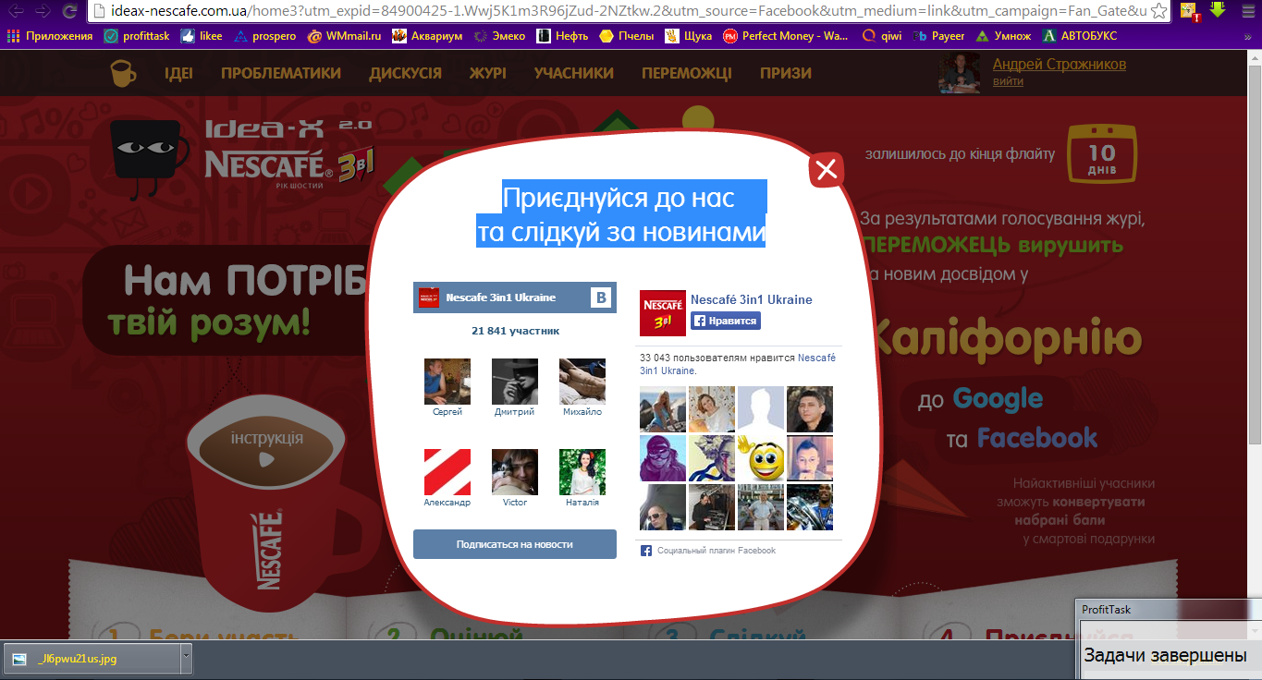
Task: Click the browser Back arrow
Action: 16,11
